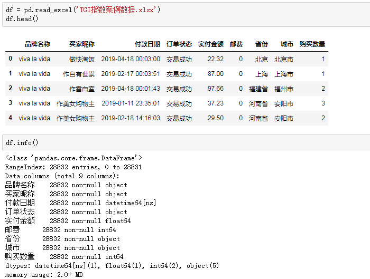Click the 品牌名称 table column header
This screenshot has height=279, width=370.
[x=37, y=44]
